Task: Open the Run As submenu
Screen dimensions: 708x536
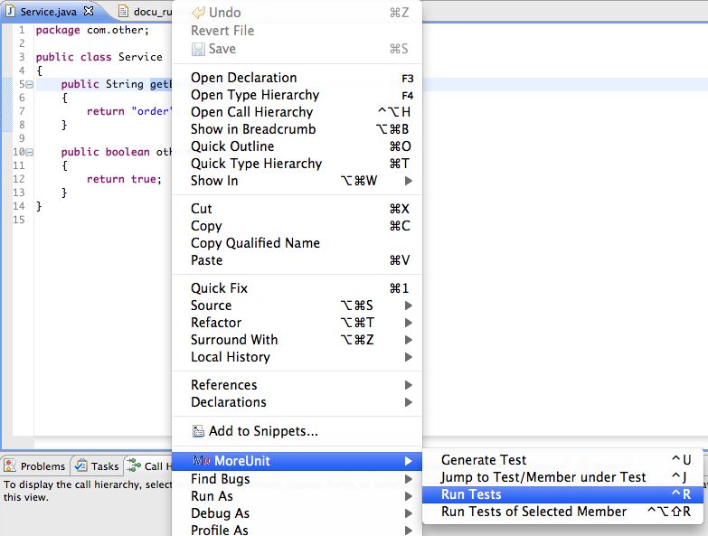Action: point(297,496)
